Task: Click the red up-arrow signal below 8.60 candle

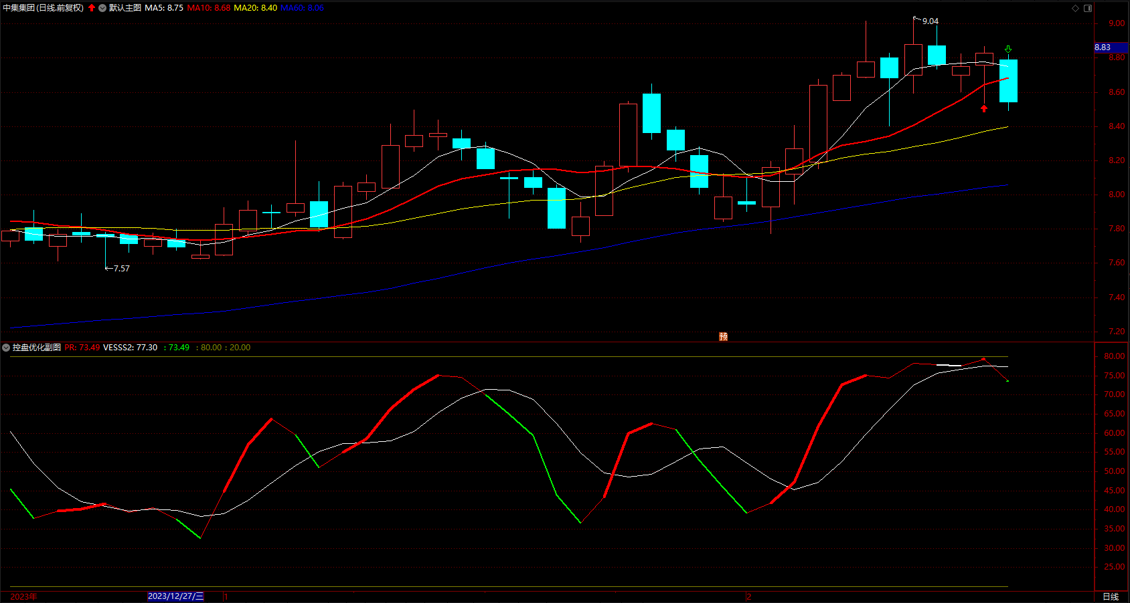Action: (984, 108)
